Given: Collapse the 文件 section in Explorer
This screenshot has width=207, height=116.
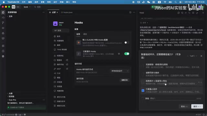Looking at the screenshot, I should point(8,16).
